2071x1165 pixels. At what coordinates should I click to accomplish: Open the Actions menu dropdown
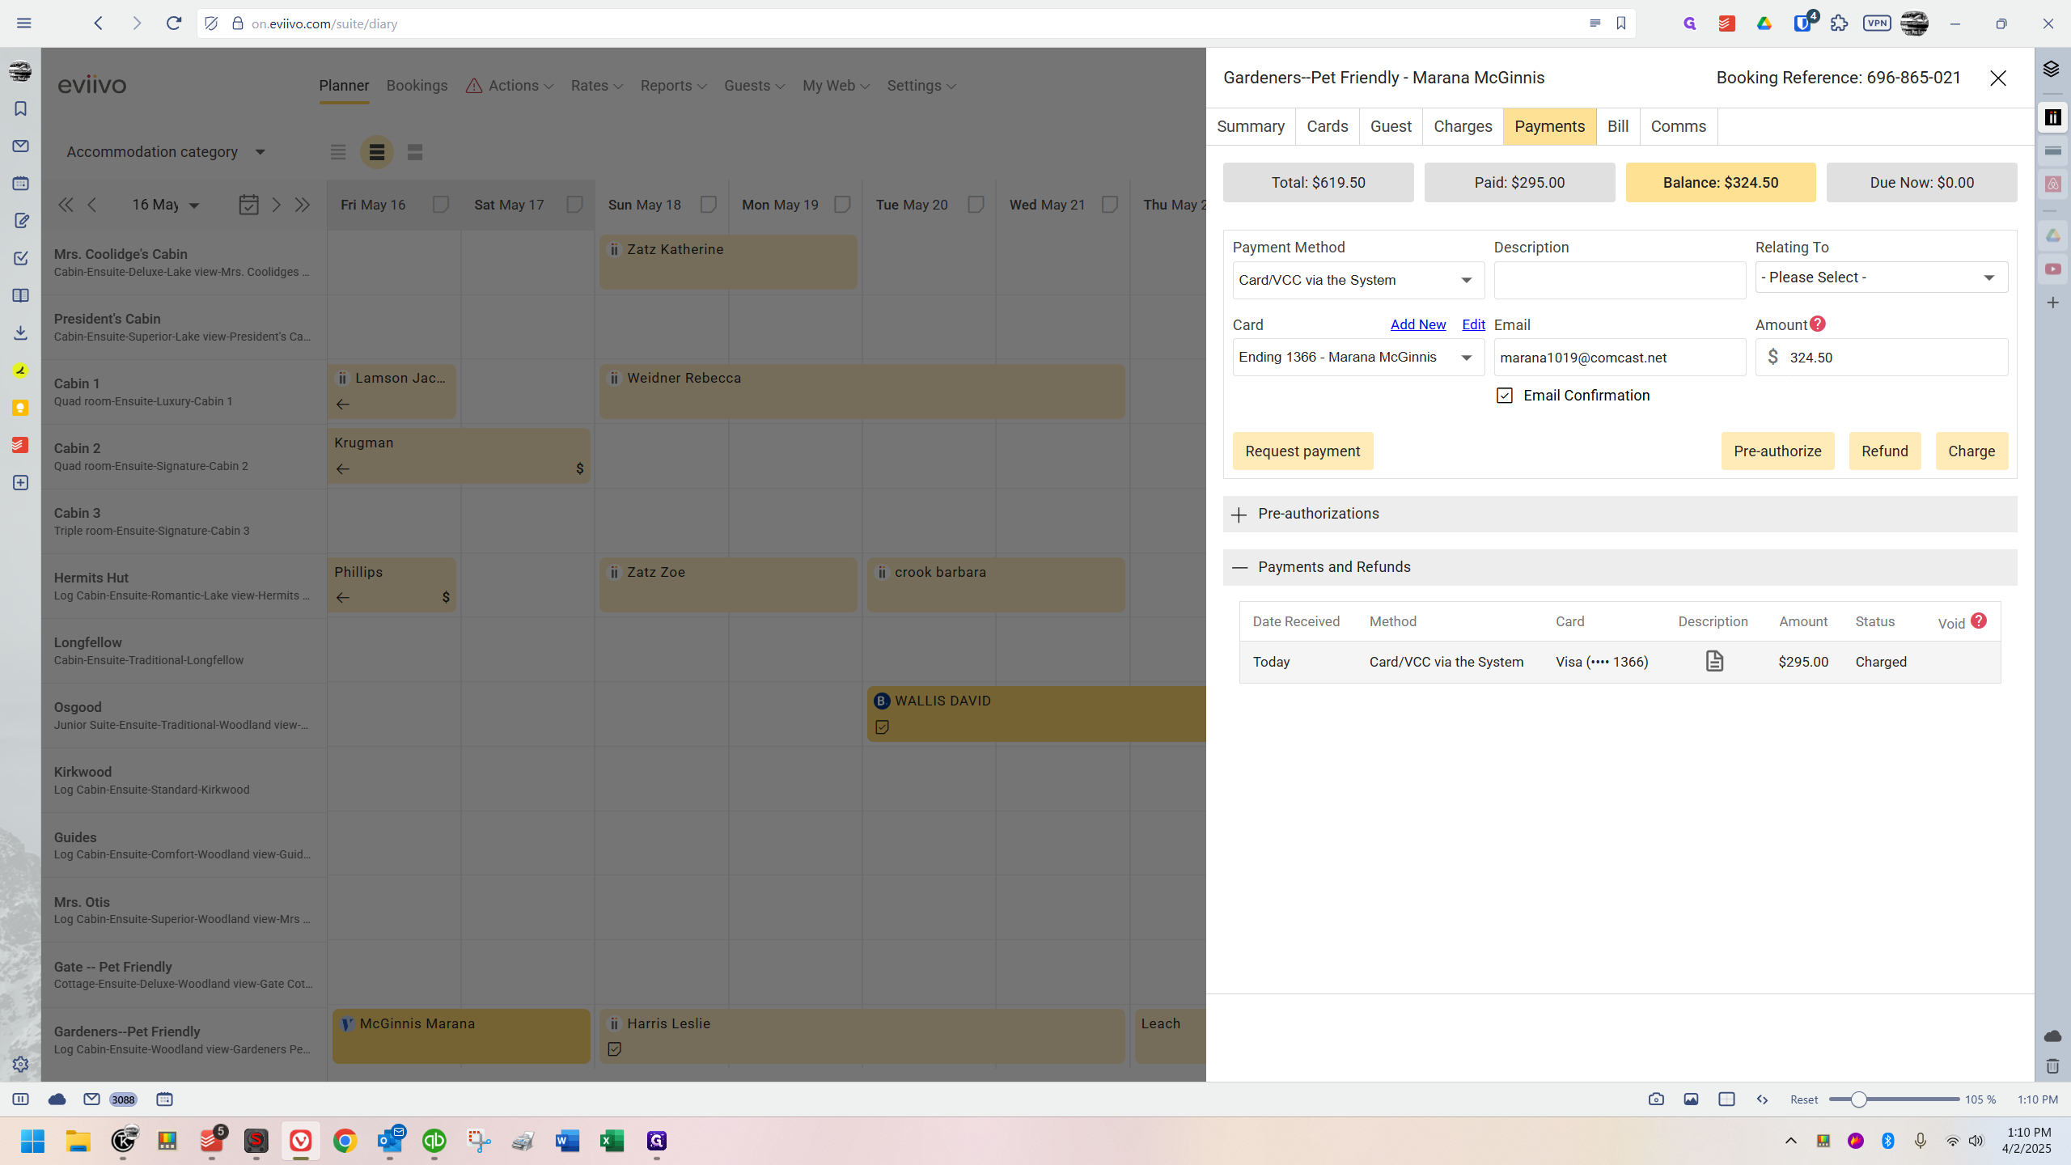pos(510,86)
